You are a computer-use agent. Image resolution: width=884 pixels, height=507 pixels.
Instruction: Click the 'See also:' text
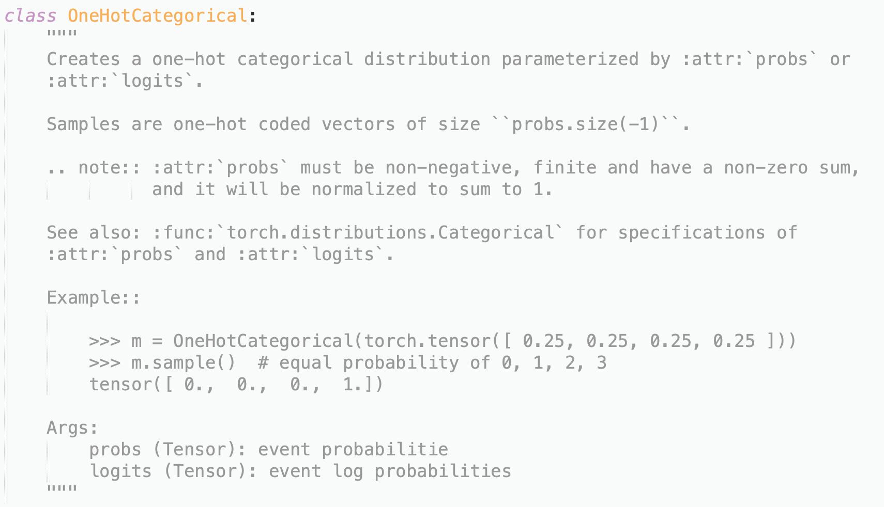[x=94, y=232]
